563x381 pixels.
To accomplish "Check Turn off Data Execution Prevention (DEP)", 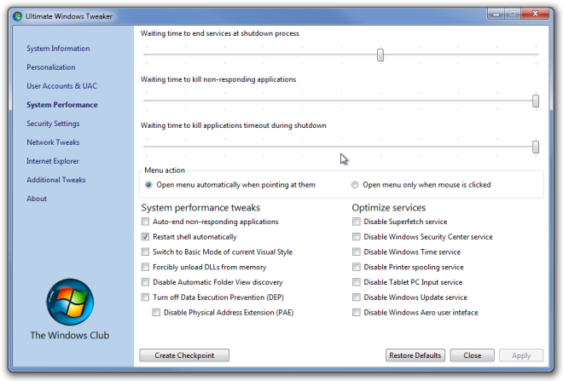I will [x=145, y=297].
